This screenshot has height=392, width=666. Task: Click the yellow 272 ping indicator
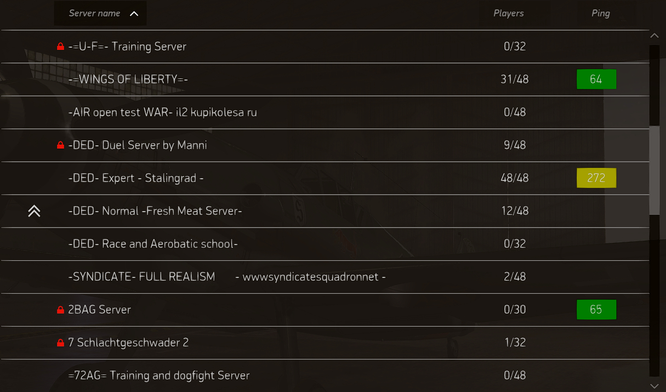click(x=596, y=178)
